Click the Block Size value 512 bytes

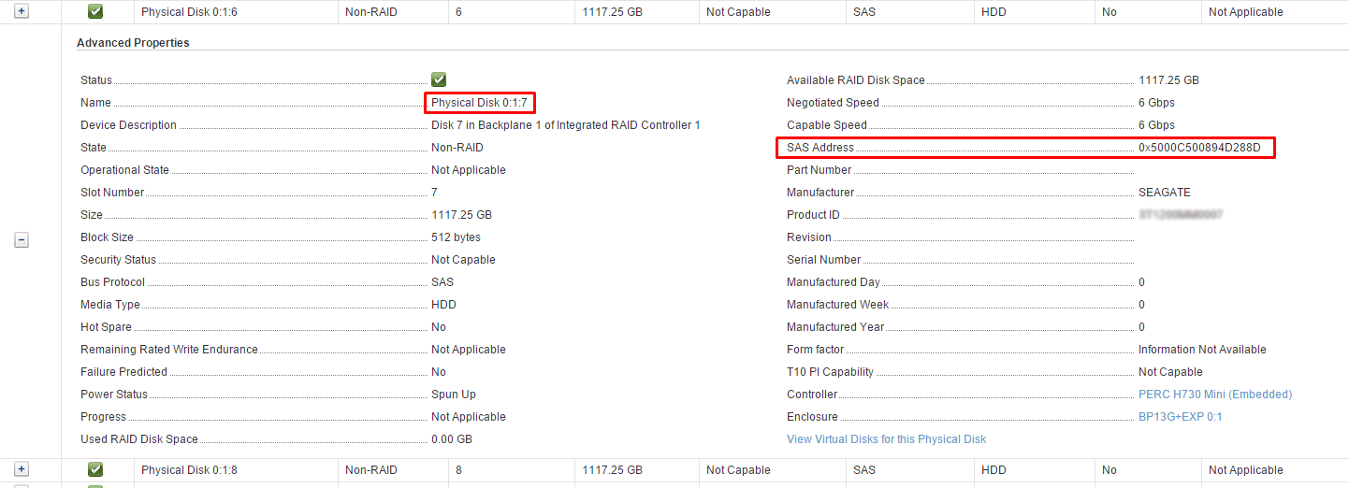click(456, 237)
